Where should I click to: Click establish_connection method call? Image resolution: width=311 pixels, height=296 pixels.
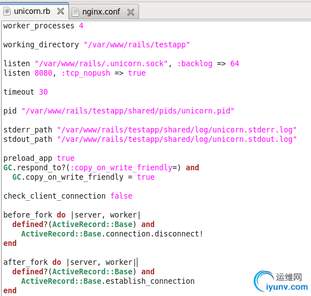[150, 281]
